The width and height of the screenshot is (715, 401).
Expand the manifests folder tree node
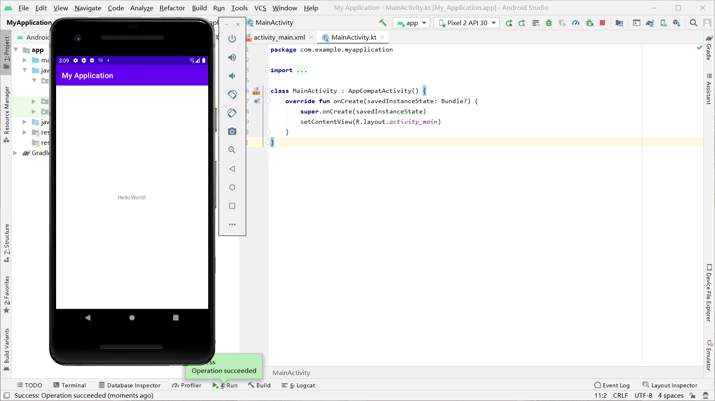[25, 60]
